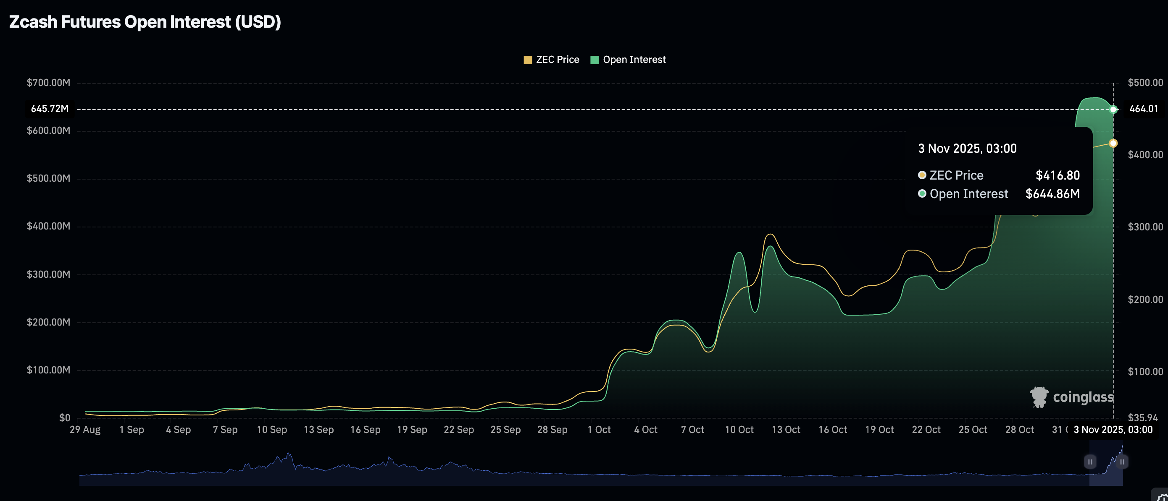This screenshot has height=501, width=1168.
Task: Click the yellow ZEC Price dot inside the tooltip
Action: coord(922,175)
